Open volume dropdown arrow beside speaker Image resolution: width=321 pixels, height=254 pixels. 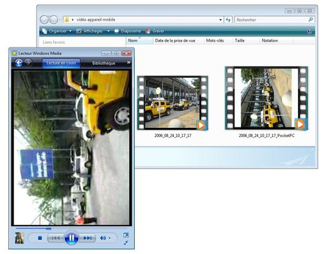point(110,238)
